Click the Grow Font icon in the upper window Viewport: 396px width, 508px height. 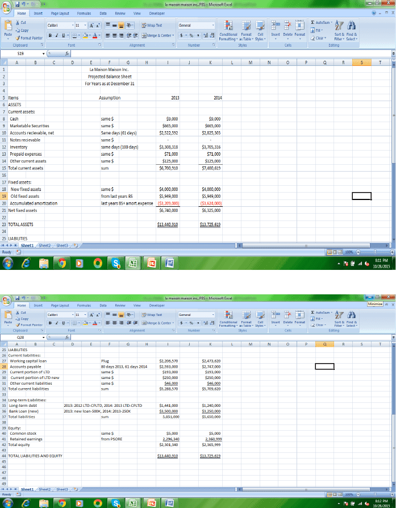point(91,25)
